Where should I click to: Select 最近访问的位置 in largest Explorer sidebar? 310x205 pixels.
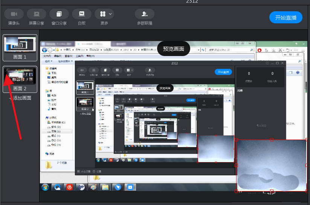58,82
